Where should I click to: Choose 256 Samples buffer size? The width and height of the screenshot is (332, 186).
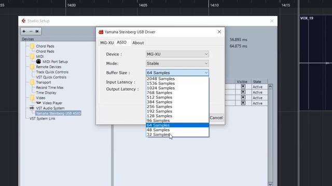(x=177, y=106)
